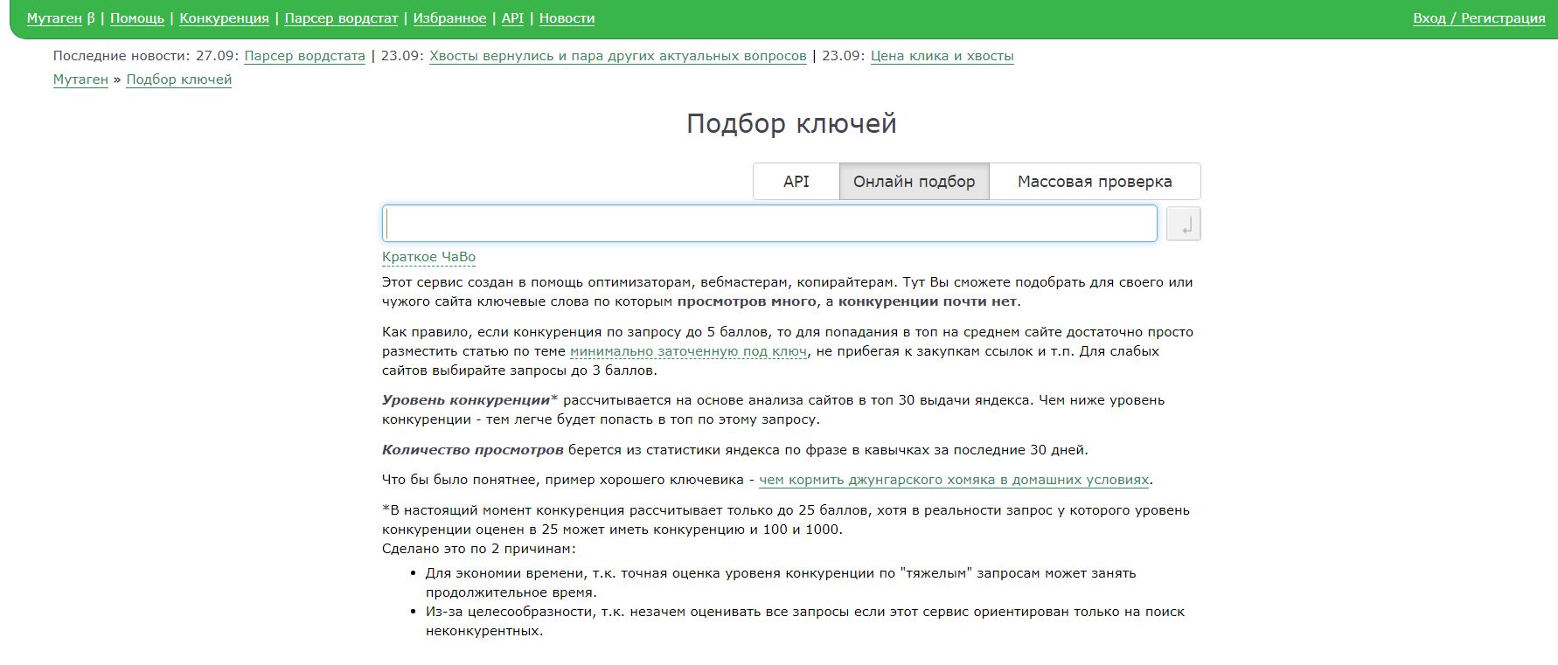
Task: Open the Мутаген home link in navbar
Action: coord(54,18)
